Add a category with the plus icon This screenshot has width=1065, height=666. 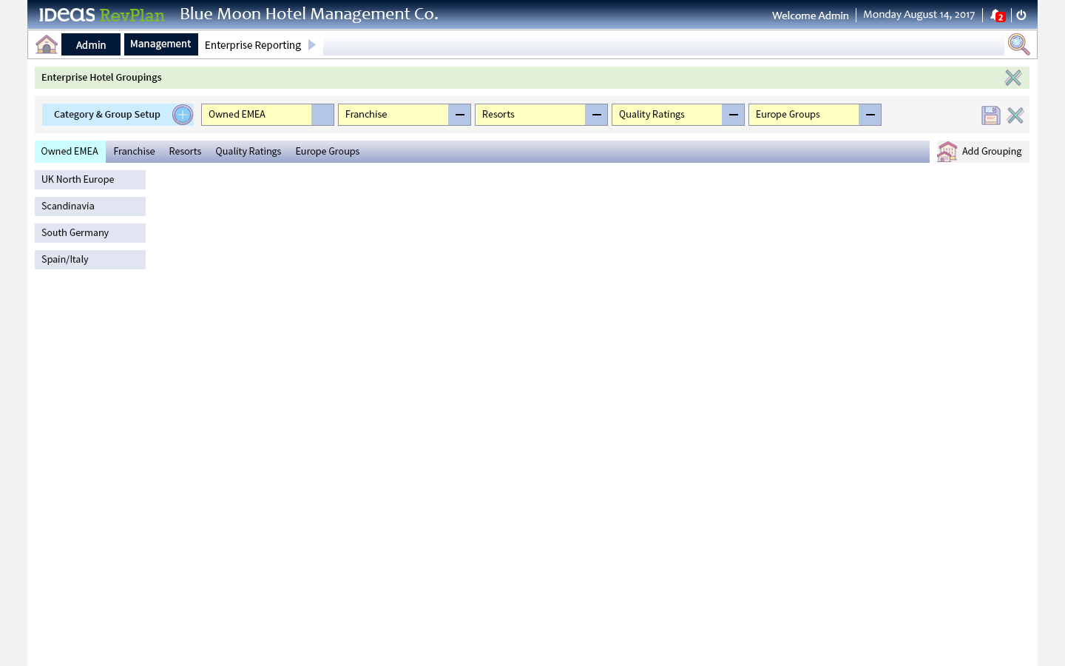(x=182, y=115)
